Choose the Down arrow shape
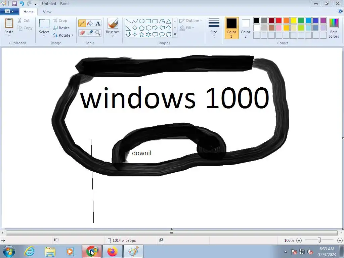Screen dimensions: 344x258 coord(128,35)
